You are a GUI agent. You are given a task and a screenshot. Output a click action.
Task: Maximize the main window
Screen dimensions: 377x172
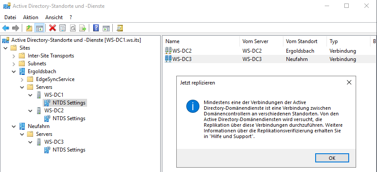point(347,6)
